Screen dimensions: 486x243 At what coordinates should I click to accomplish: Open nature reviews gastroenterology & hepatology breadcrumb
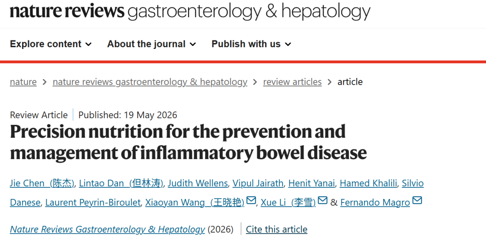click(x=150, y=82)
